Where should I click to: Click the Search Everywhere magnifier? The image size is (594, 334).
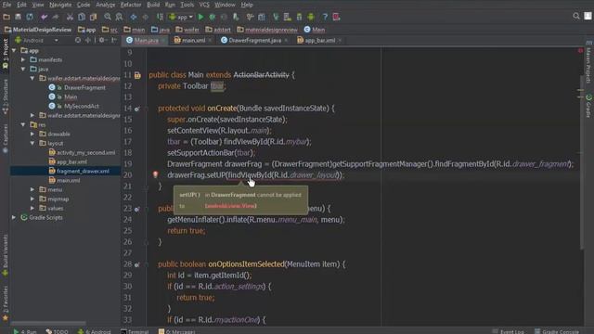(x=576, y=16)
